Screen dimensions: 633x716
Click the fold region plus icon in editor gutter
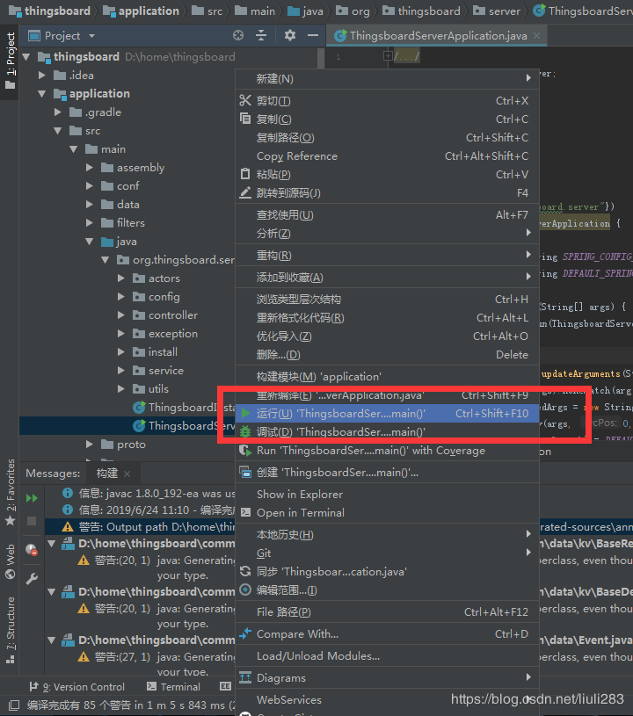[x=388, y=55]
